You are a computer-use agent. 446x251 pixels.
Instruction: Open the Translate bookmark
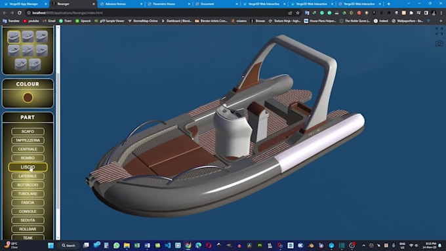[x=11, y=21]
